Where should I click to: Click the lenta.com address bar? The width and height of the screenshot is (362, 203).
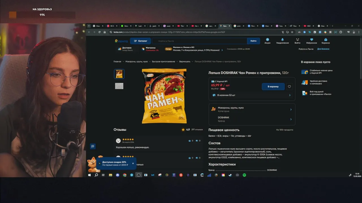pyautogui.click(x=195, y=32)
